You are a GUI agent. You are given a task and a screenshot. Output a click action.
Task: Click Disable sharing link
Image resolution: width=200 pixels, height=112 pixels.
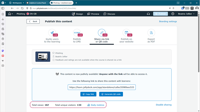pyautogui.click(x=163, y=105)
